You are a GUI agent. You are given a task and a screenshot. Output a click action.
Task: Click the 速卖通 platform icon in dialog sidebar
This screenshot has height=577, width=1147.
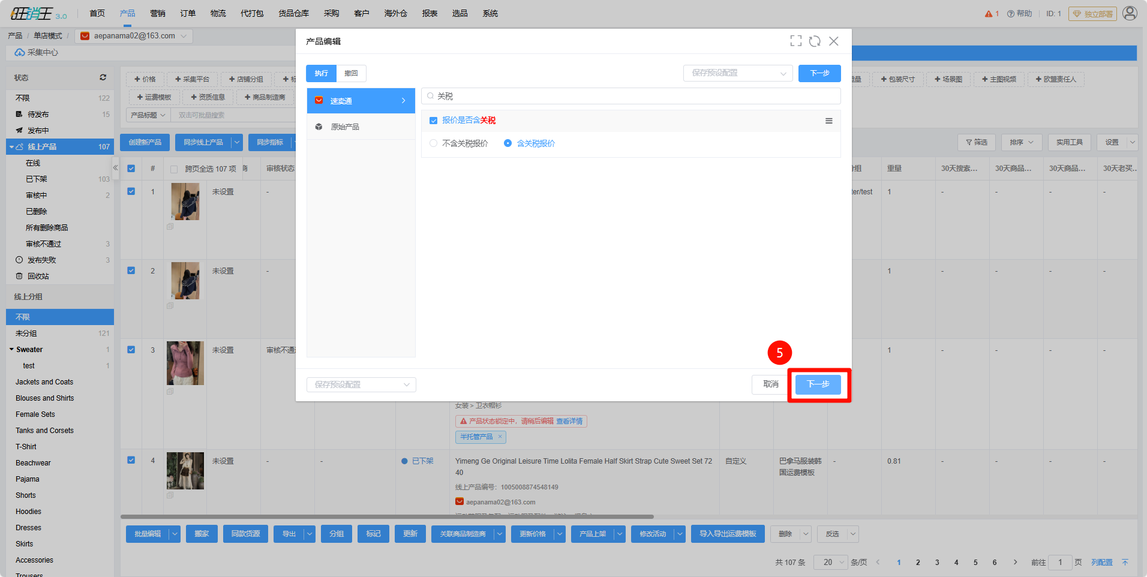(x=319, y=101)
